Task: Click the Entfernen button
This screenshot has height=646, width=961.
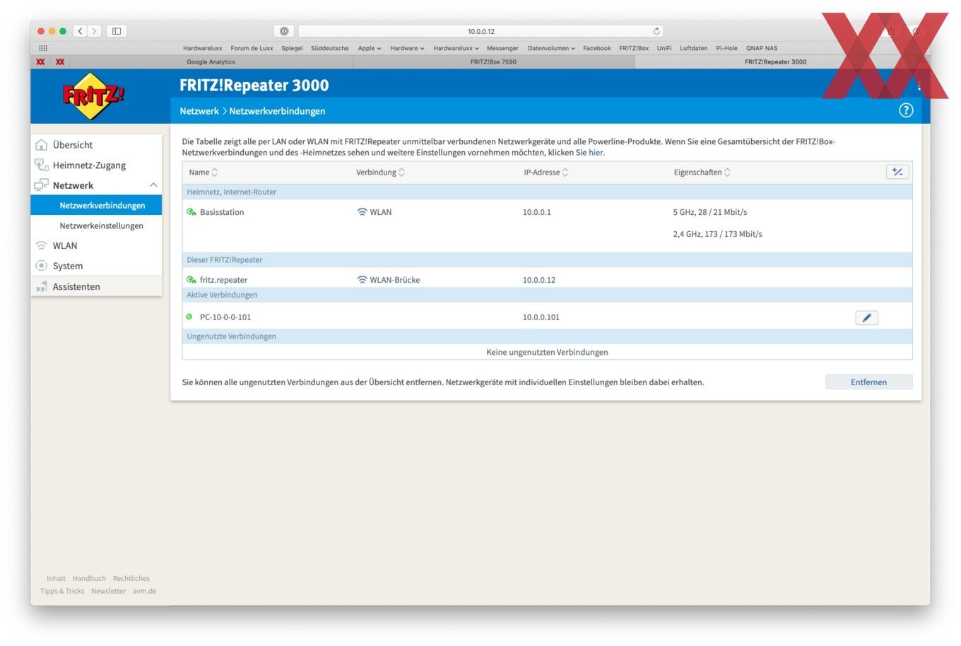Action: point(868,382)
